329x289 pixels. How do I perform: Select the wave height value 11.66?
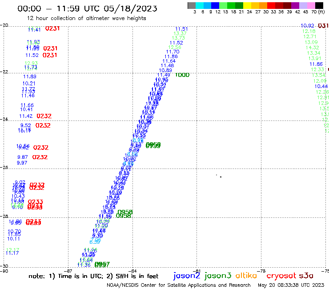click(x=27, y=105)
